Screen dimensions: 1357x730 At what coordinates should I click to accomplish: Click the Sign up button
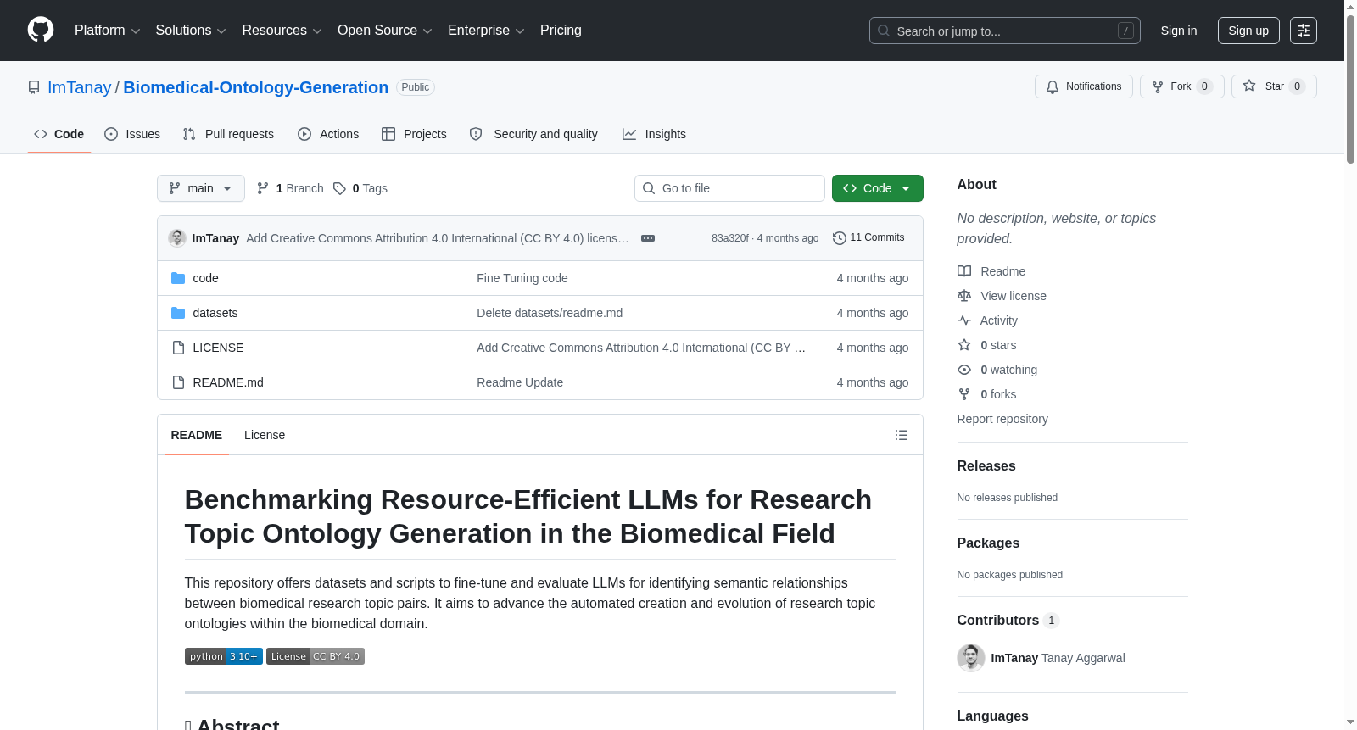coord(1248,31)
